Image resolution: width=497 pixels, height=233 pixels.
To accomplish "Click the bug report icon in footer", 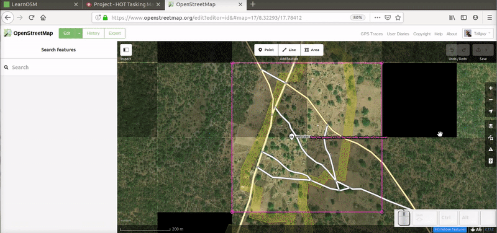I will pos(473,229).
